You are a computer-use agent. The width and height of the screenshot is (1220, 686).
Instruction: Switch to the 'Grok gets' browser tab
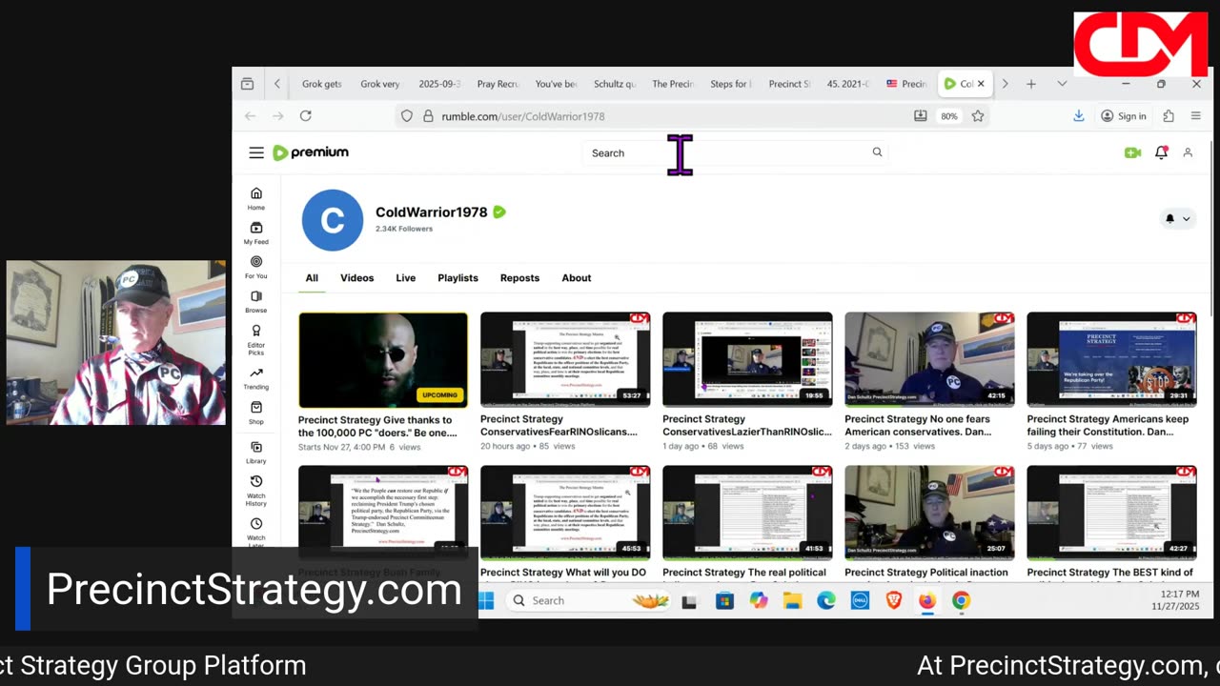tap(321, 84)
